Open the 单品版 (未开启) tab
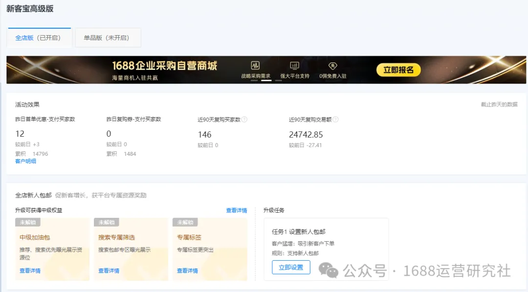Screen dimensions: 528x292 point(108,38)
